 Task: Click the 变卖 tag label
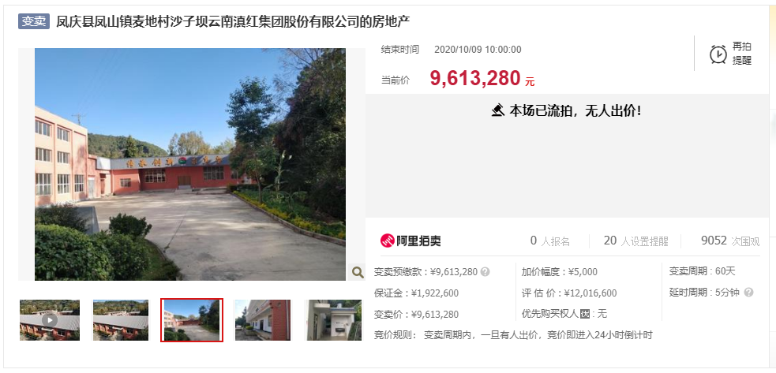[34, 22]
